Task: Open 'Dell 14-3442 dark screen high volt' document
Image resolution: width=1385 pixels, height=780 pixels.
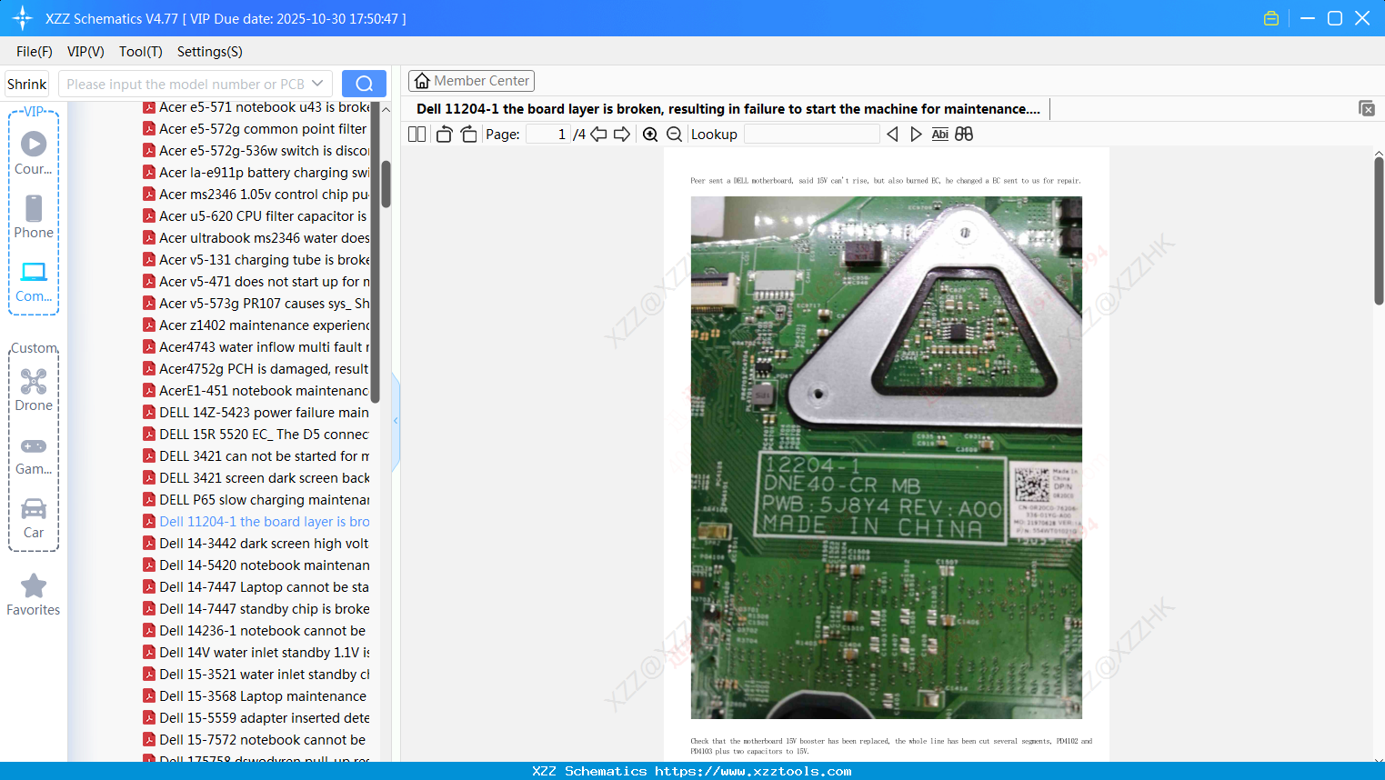Action: 256,544
